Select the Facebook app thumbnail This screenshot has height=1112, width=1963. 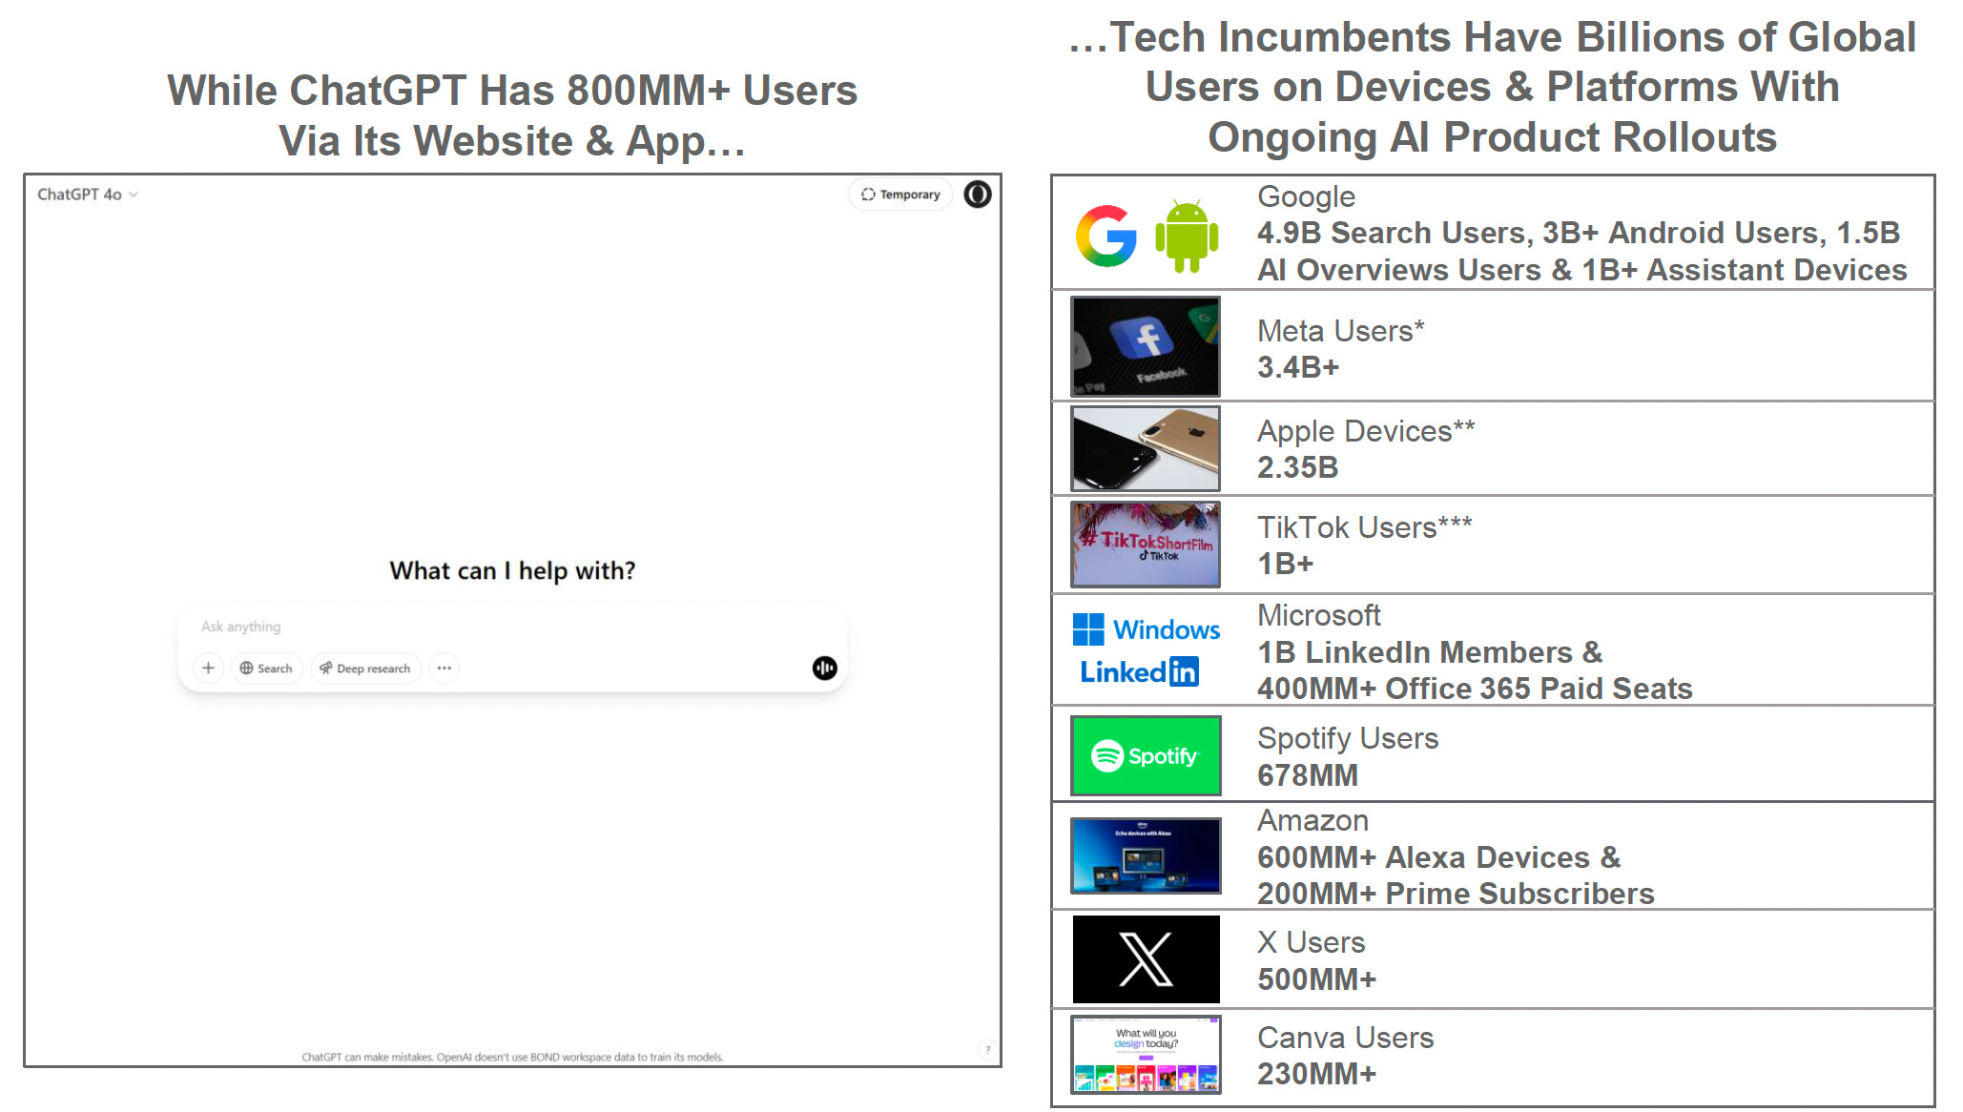click(1146, 346)
